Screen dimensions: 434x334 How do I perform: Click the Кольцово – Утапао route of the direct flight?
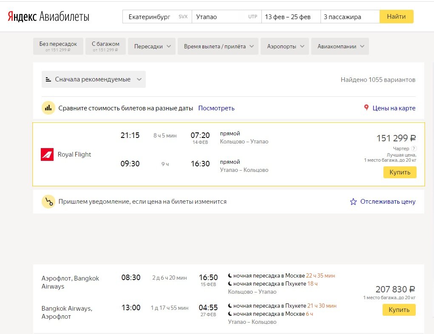[244, 141]
